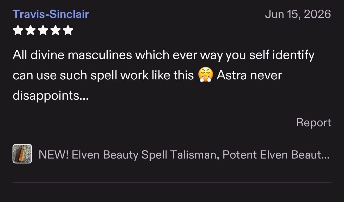This screenshot has height=202, width=344.
Task: Click the first review star
Action: [18, 30]
